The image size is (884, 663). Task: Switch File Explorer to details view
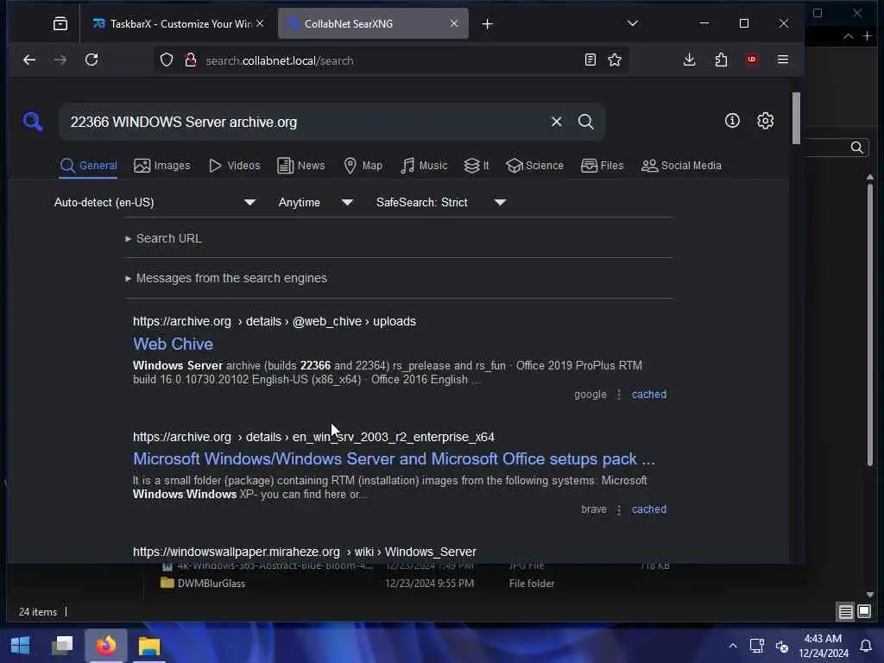point(846,612)
